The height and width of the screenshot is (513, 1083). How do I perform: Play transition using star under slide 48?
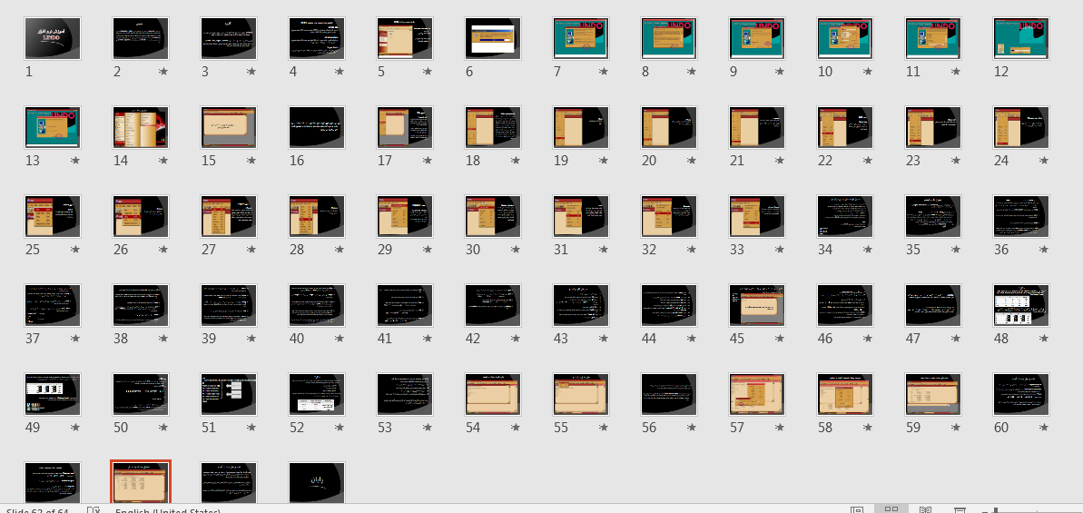click(x=1044, y=339)
